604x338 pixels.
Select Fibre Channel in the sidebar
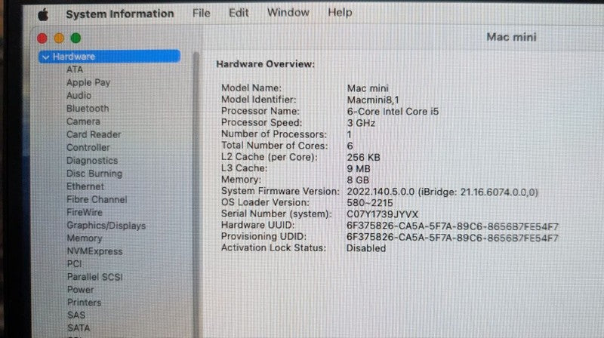click(x=97, y=199)
